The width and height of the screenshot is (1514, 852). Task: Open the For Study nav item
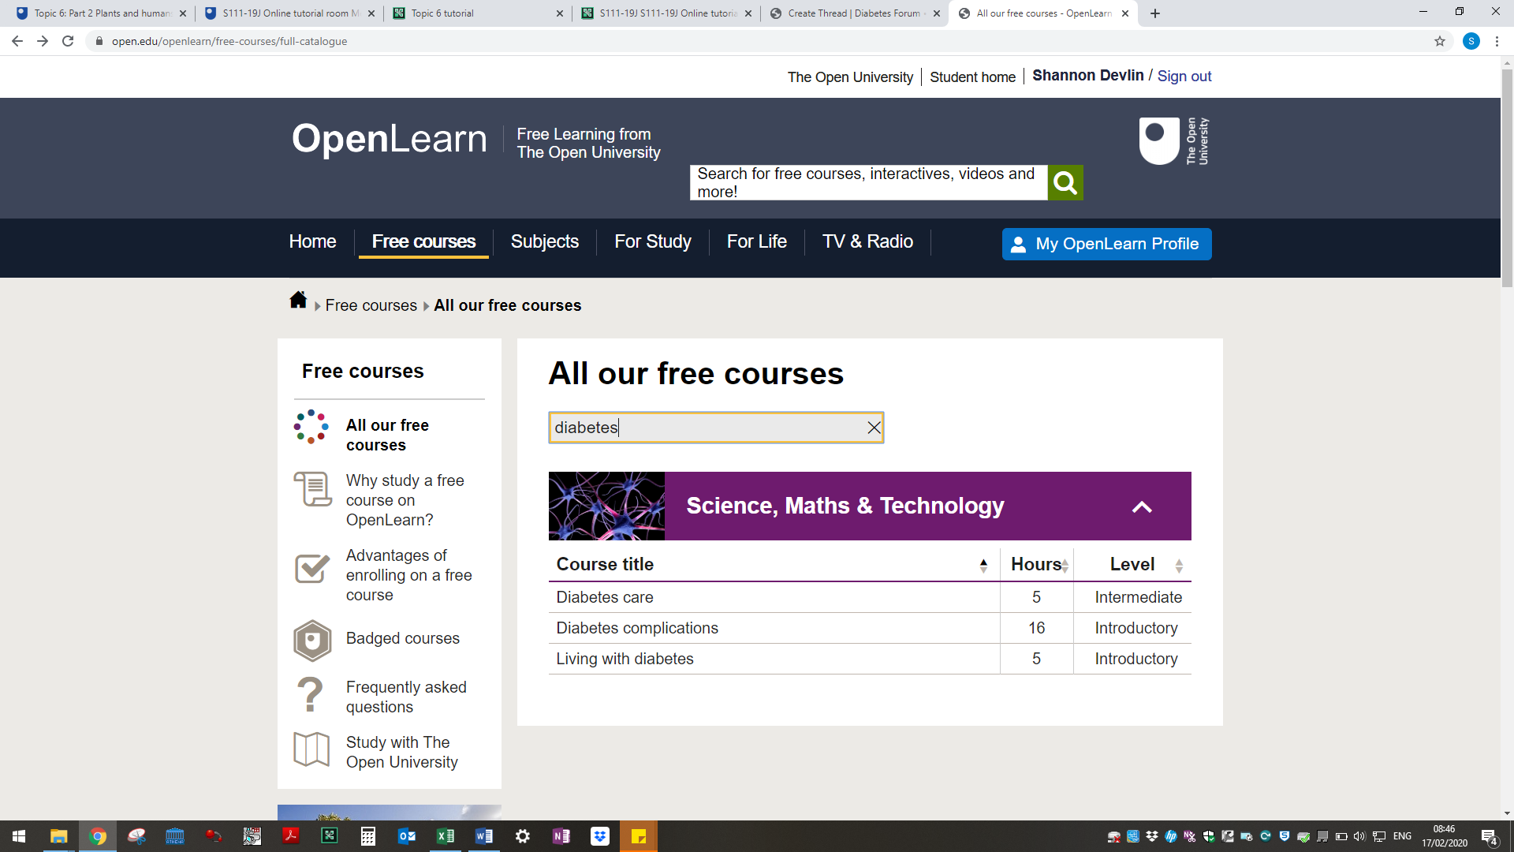pos(653,242)
